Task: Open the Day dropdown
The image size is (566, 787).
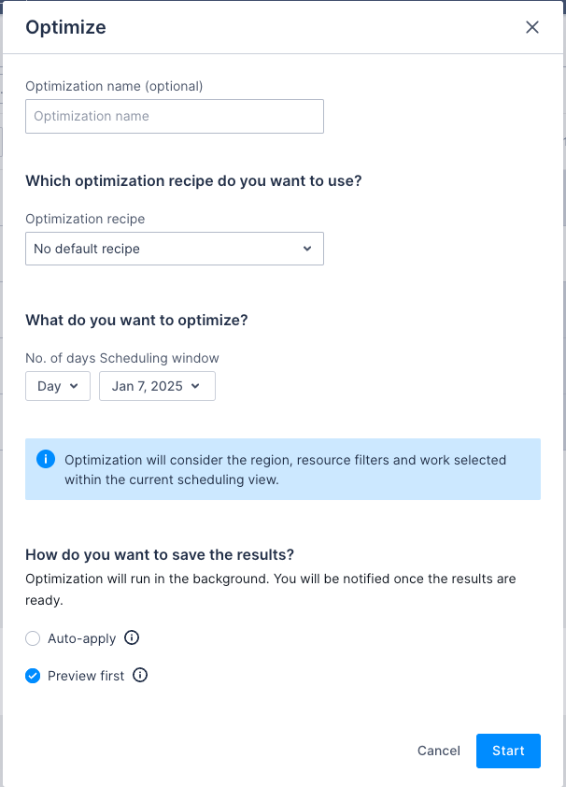Action: coord(57,386)
